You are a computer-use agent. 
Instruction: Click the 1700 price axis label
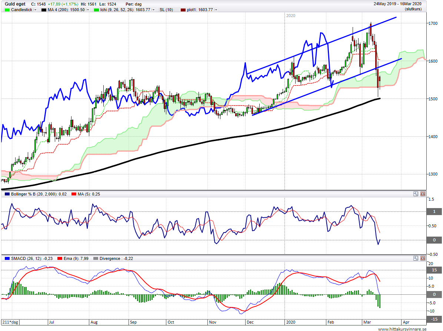[x=433, y=23]
